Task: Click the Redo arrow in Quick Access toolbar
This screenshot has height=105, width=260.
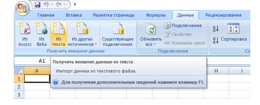Action: click(x=59, y=5)
